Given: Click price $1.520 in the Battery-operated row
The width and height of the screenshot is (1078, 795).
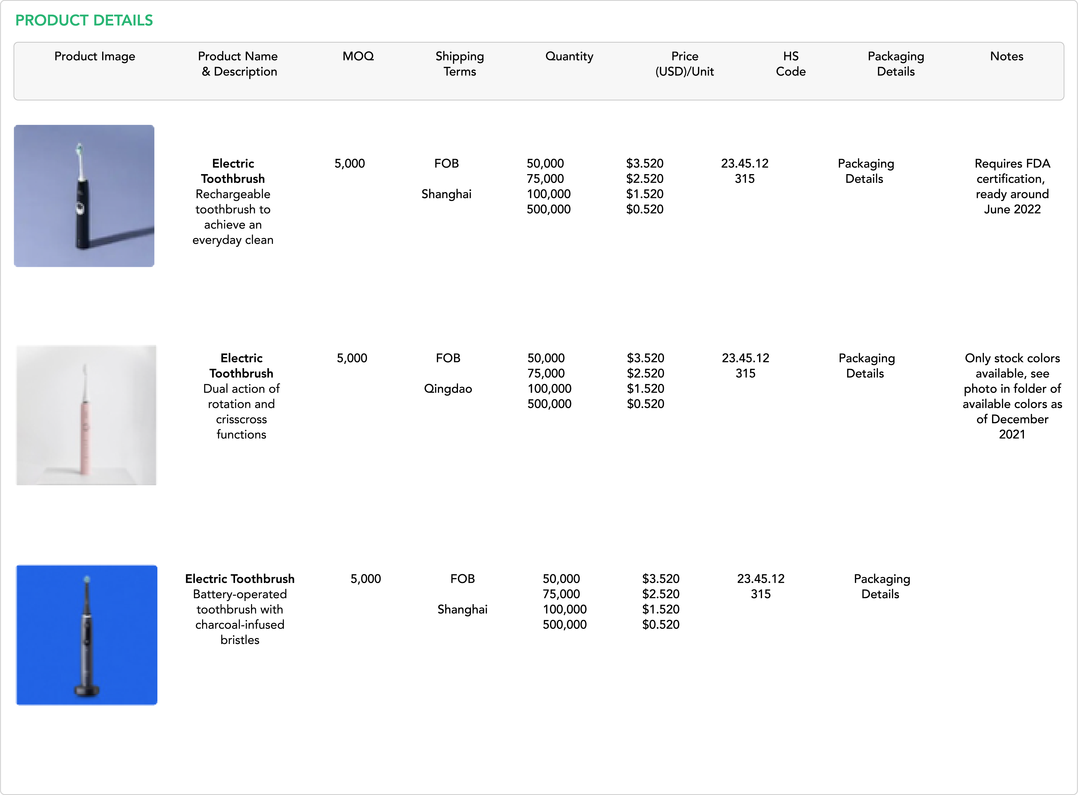Looking at the screenshot, I should click(x=661, y=610).
